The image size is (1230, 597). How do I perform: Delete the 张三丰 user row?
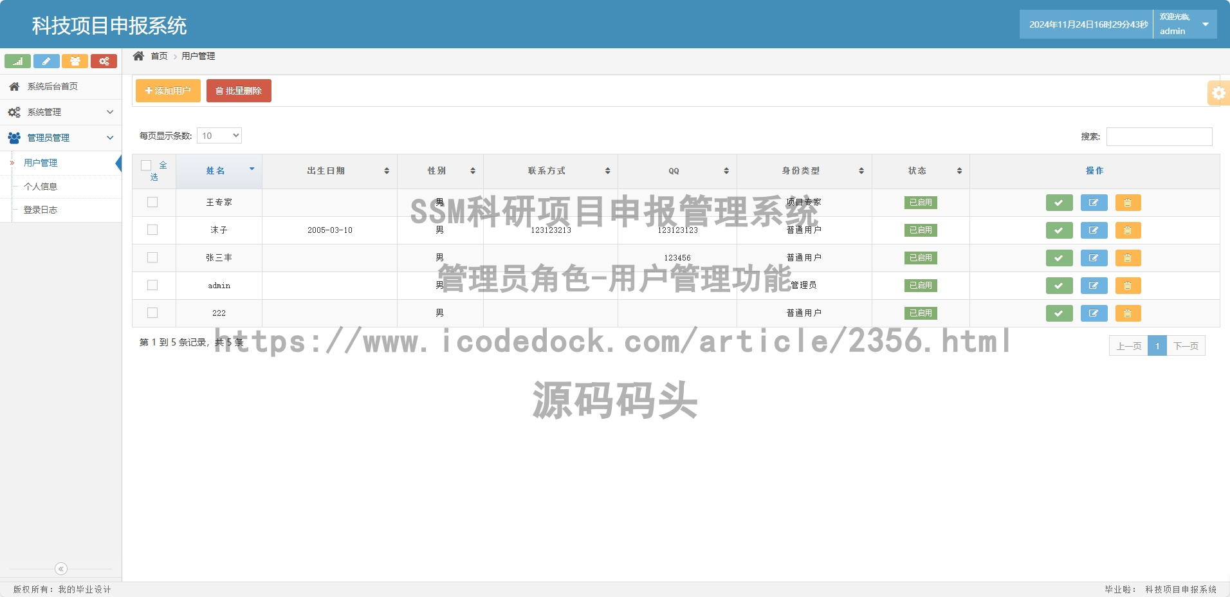[x=1128, y=258]
